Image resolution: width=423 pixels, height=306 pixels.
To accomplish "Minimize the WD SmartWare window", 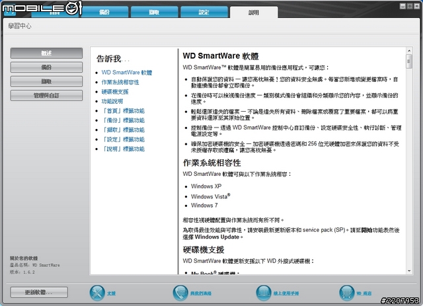I will pos(403,6).
